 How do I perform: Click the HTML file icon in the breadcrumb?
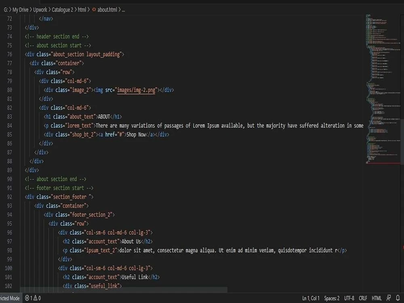pyautogui.click(x=93, y=10)
